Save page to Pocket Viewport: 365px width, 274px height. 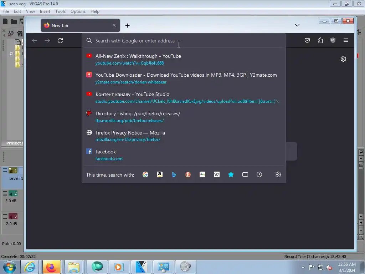[307, 40]
